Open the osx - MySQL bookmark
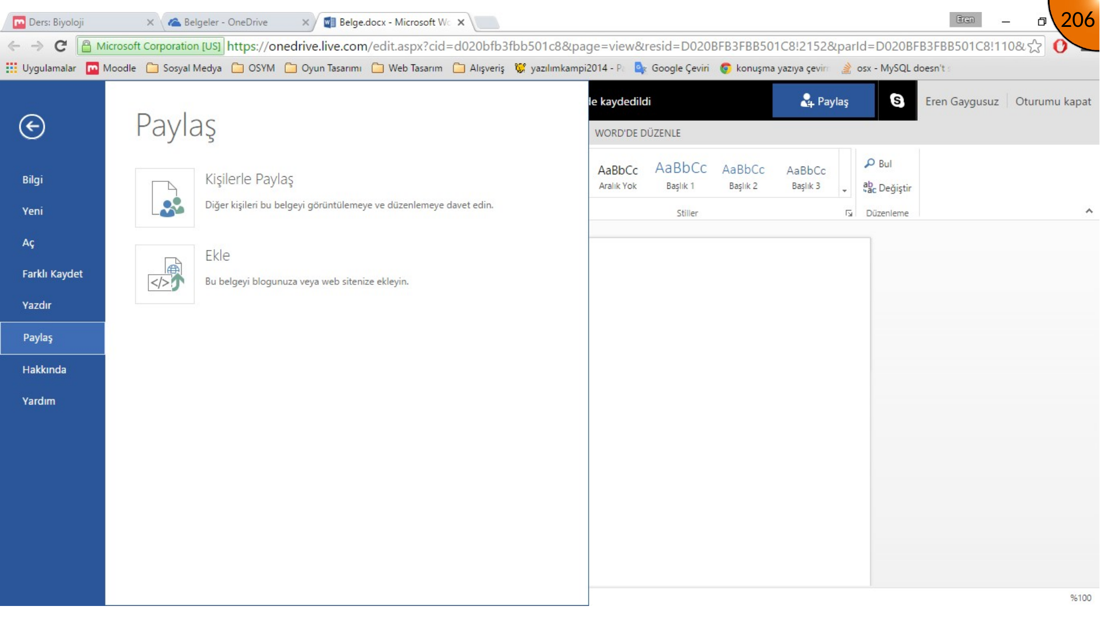This screenshot has width=1100, height=618. click(896, 68)
